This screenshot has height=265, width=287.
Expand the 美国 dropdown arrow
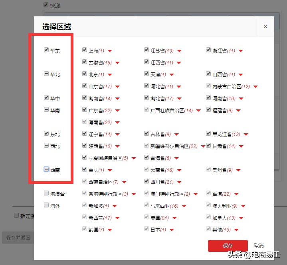click(x=174, y=218)
